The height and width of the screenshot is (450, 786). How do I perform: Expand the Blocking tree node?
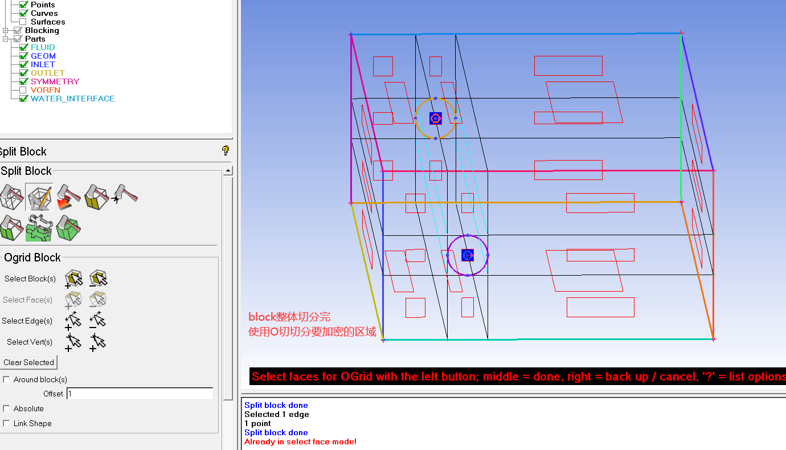[x=6, y=30]
